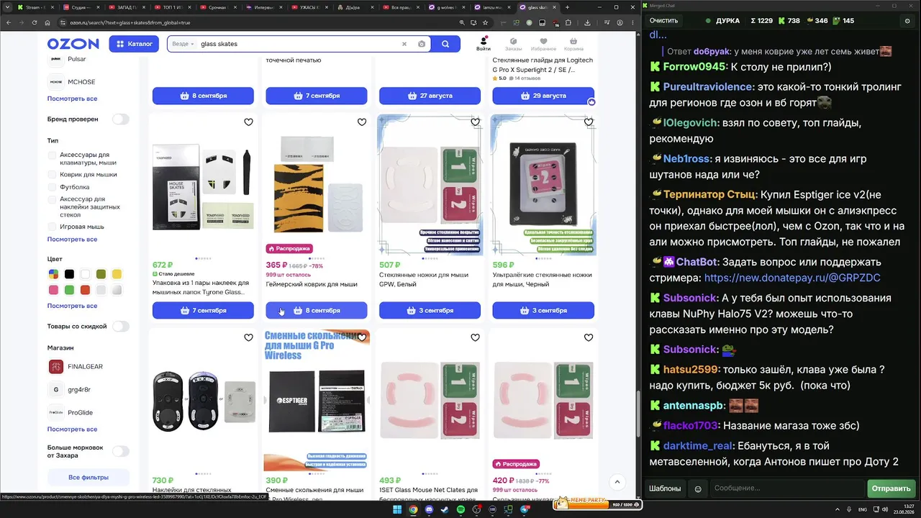This screenshot has width=921, height=518.
Task: Select the pink color swatch filter
Action: click(53, 290)
